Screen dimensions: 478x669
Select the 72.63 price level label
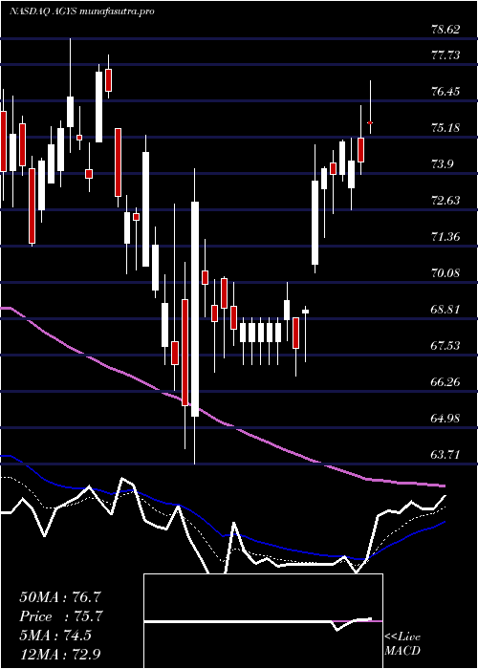tap(445, 200)
